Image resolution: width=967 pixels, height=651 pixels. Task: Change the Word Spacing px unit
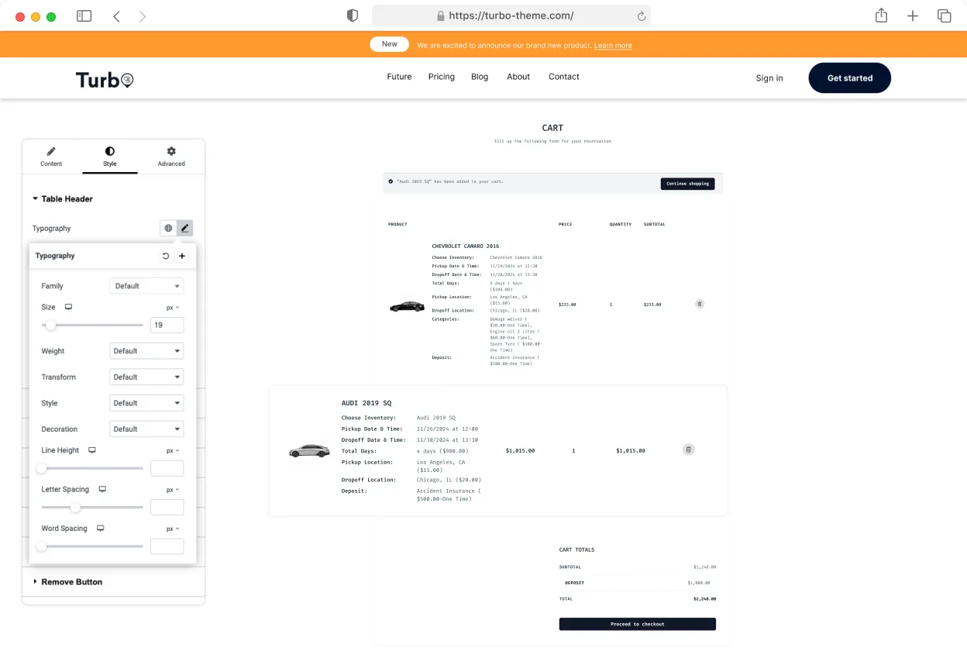(x=173, y=529)
